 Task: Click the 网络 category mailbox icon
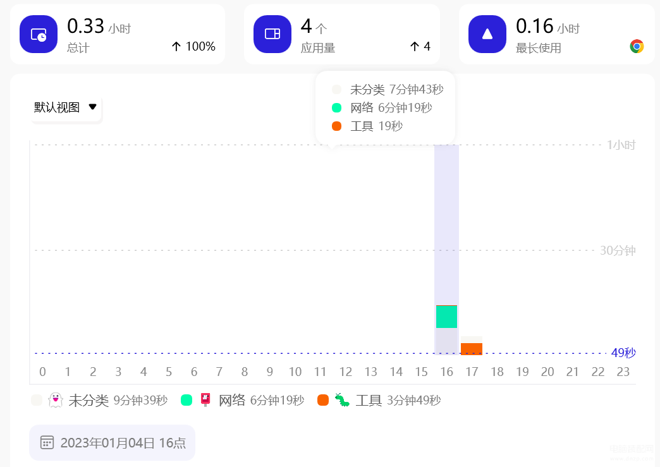[205, 399]
